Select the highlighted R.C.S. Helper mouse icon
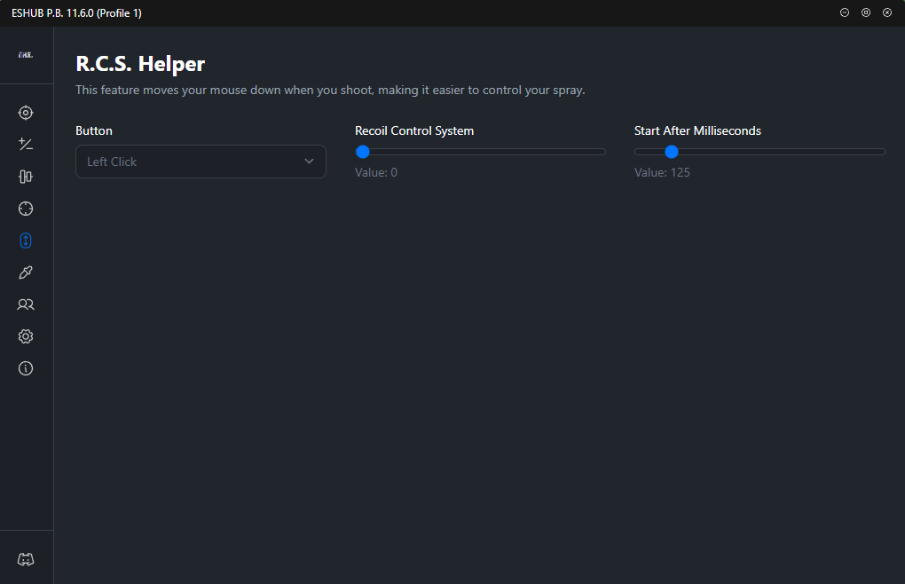This screenshot has height=584, width=905. [x=26, y=241]
